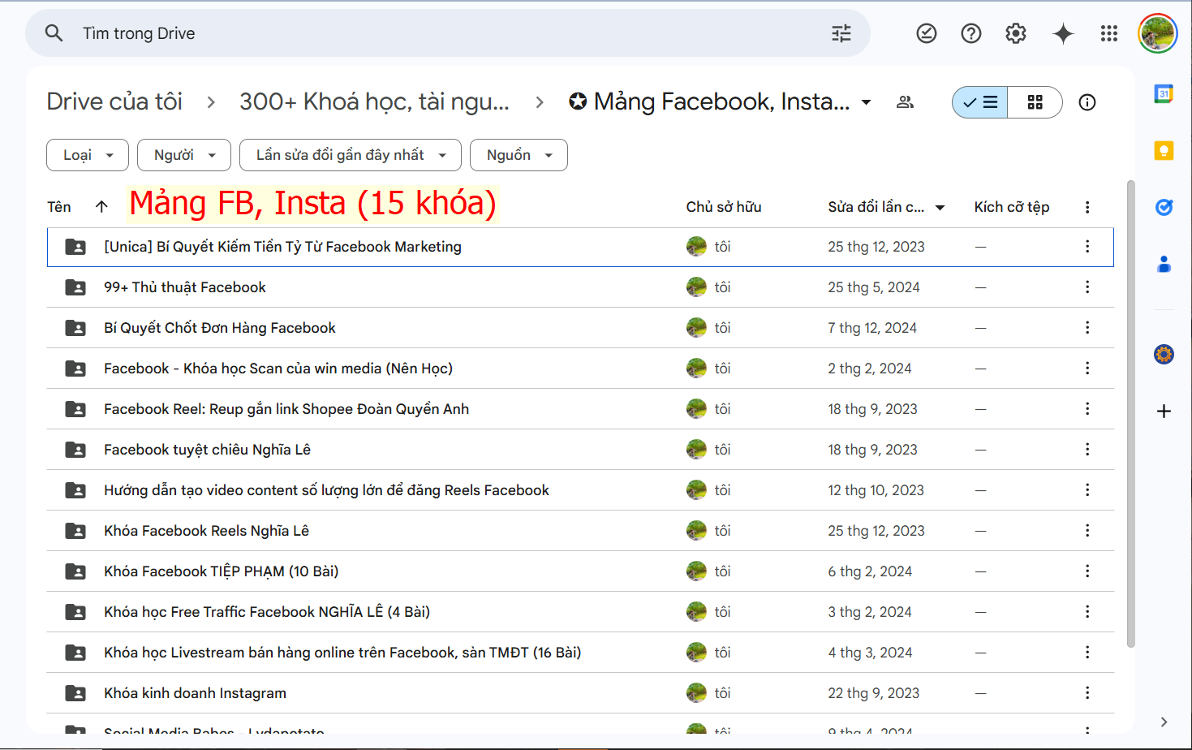Open Google Tasks side panel
Image resolution: width=1192 pixels, height=750 pixels.
[x=1164, y=207]
